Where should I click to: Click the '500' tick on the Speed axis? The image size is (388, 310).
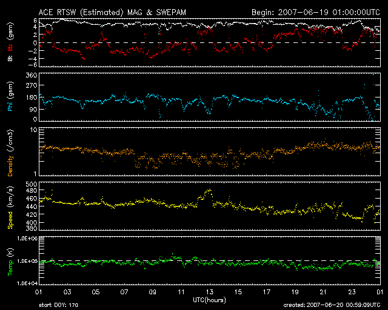point(32,184)
